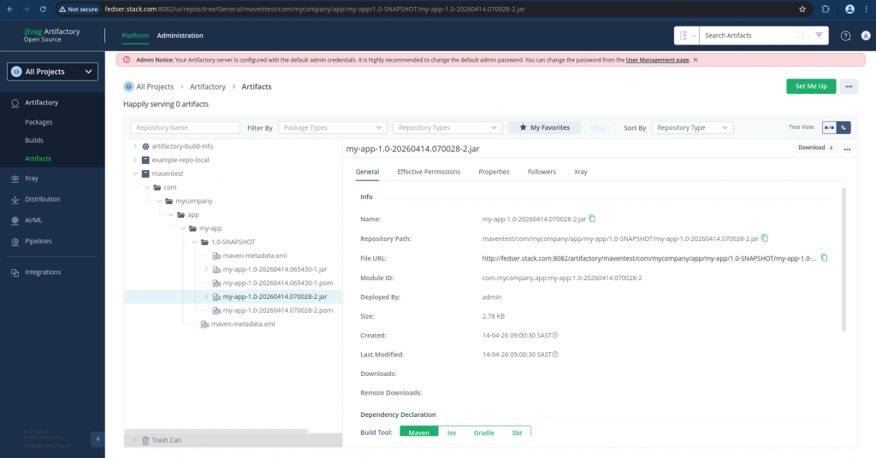Expand the example-repo-local repository node

tap(134, 160)
